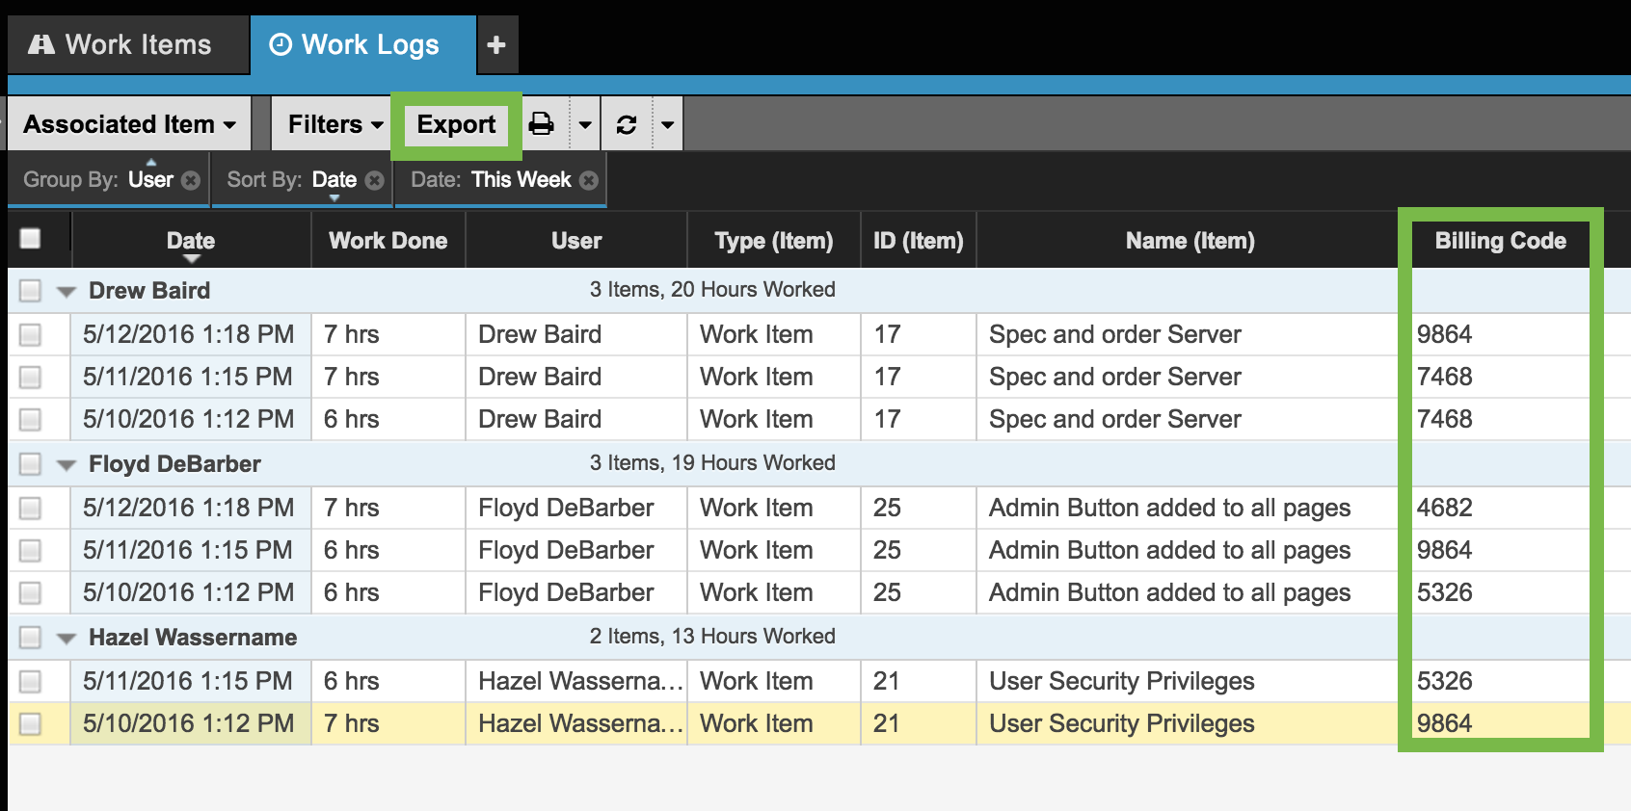Open the print options dropdown arrow

coord(585,124)
